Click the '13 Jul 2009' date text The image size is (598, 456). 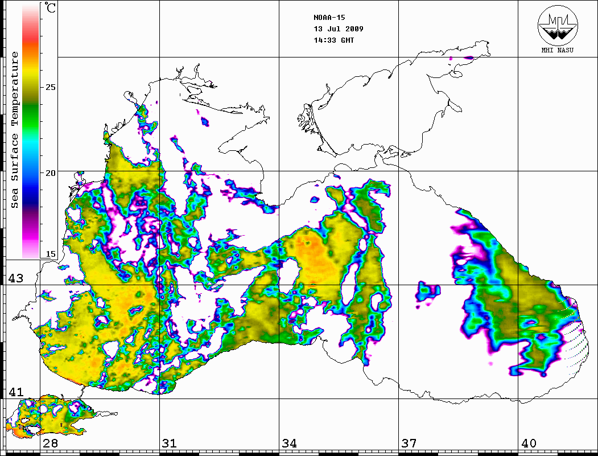(x=339, y=28)
